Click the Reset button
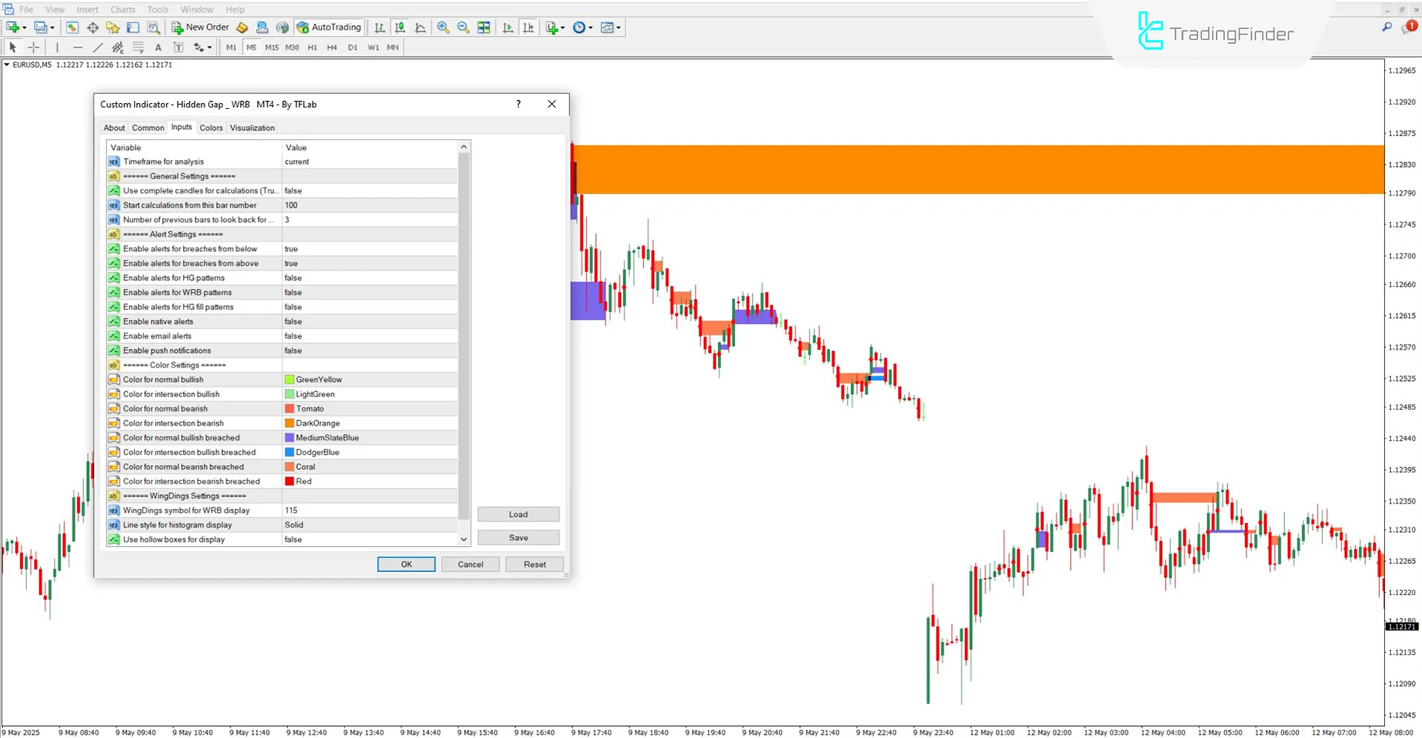 click(x=534, y=565)
